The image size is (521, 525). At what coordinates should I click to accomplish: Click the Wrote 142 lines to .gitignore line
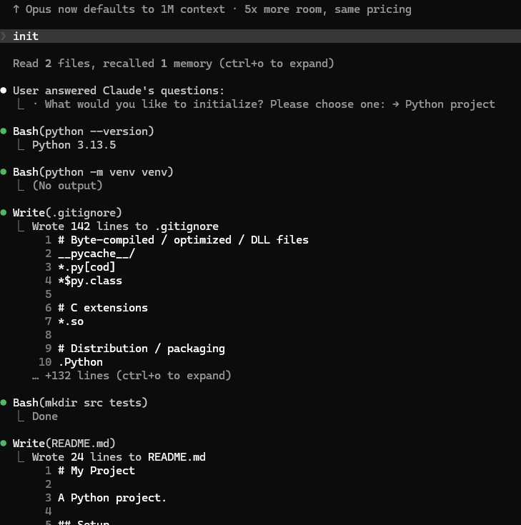tap(125, 226)
